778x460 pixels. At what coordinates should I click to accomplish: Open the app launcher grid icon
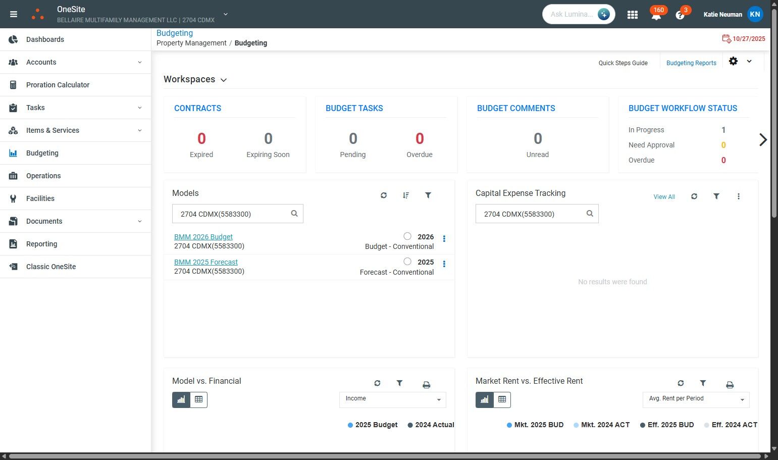632,15
